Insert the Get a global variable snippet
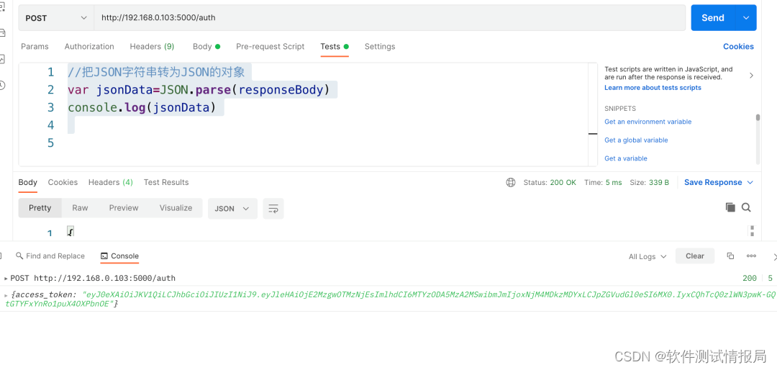 pos(636,140)
